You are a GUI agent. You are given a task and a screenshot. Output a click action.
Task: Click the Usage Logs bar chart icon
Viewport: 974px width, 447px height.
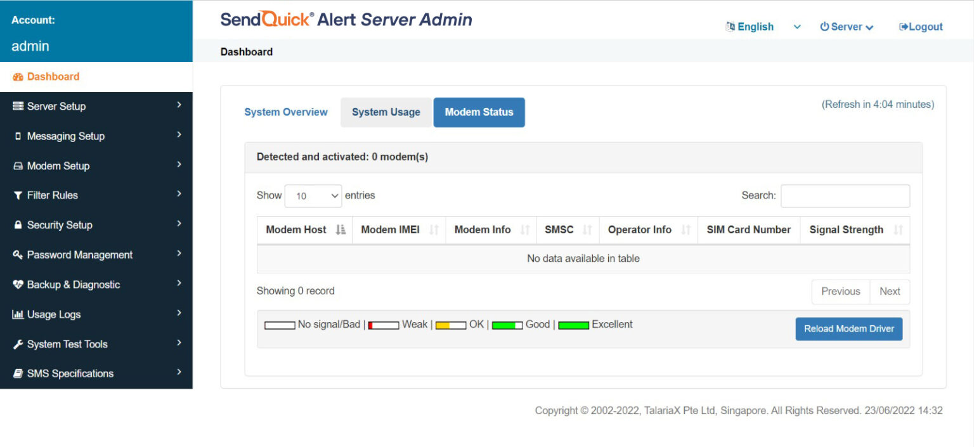[18, 314]
